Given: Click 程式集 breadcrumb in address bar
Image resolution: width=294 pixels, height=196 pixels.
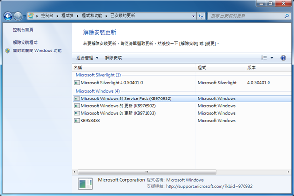Looking at the screenshot, I should (x=68, y=16).
